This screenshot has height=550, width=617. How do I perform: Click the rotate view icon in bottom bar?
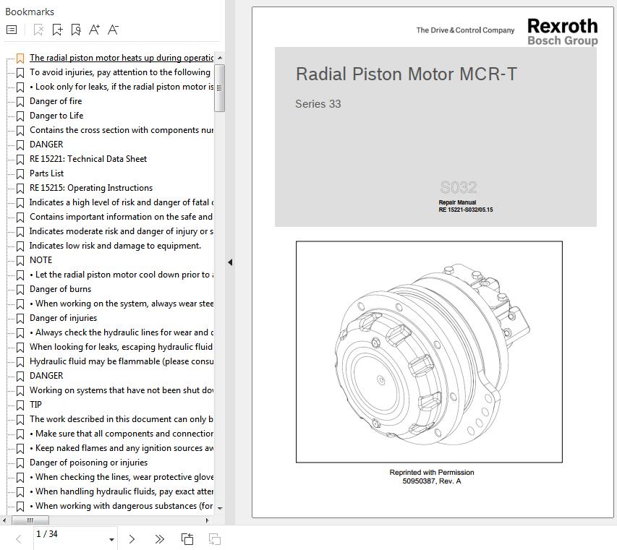pyautogui.click(x=187, y=539)
